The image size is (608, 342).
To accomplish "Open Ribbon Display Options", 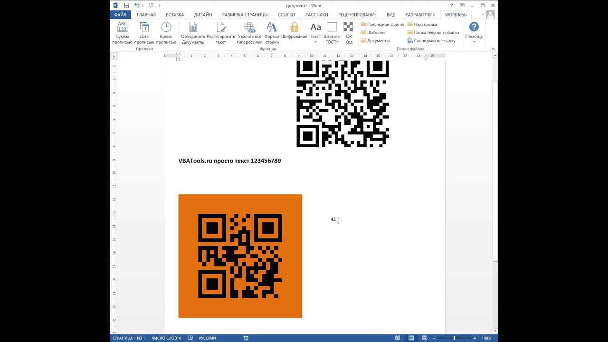I will 461,5.
